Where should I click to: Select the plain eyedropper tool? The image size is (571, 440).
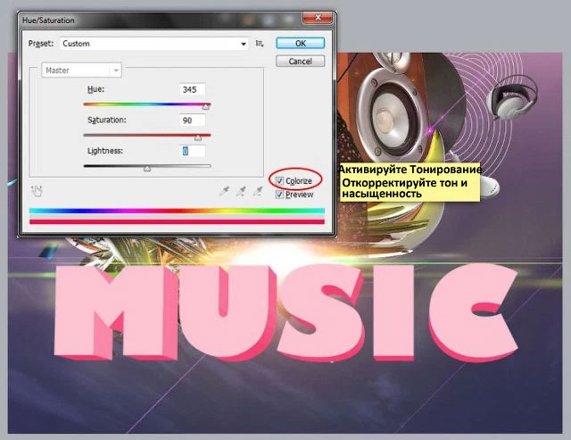(x=224, y=190)
